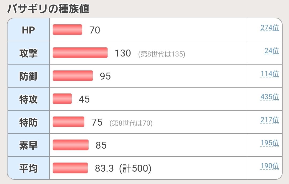Click the 第8世代は135 note text
289x184 pixels.
(x=162, y=54)
